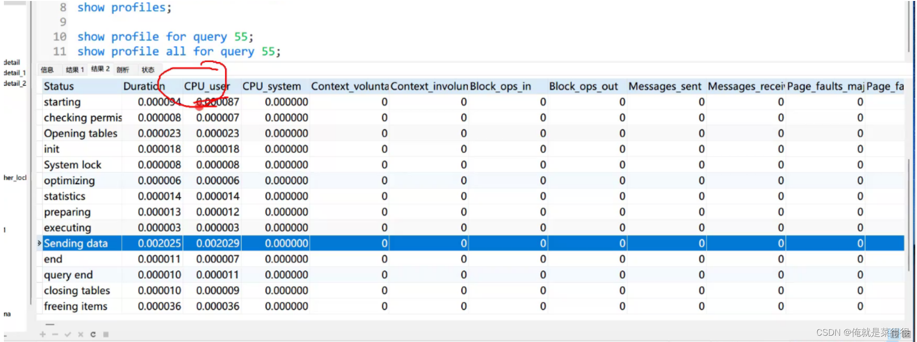Open the 剖析 tab
Screen dimensions: 917x342
coord(123,70)
